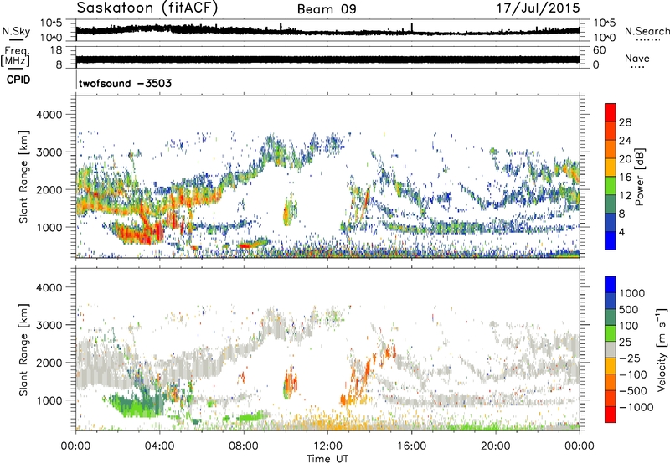
Task: Click the green velocity patch near 08:30 UT
Action: coord(252,416)
